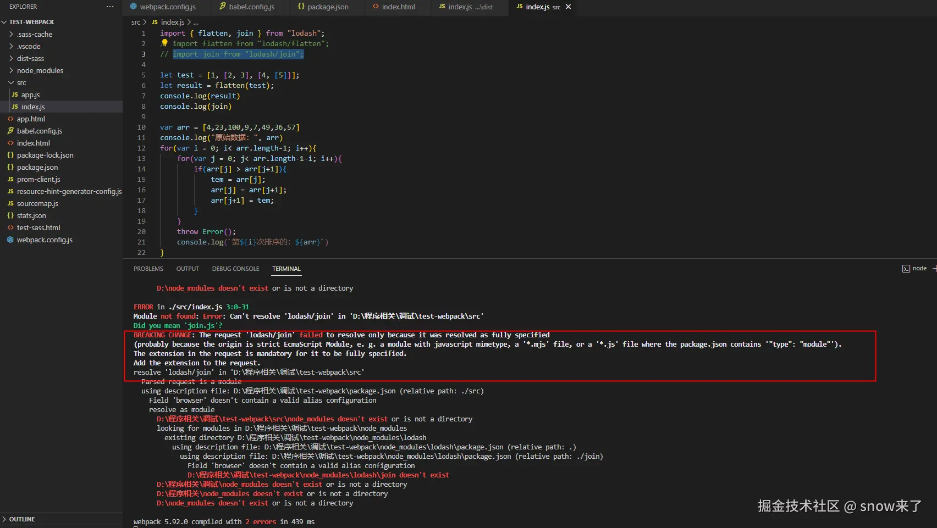Click commented 'import join from' code line

tap(232, 54)
